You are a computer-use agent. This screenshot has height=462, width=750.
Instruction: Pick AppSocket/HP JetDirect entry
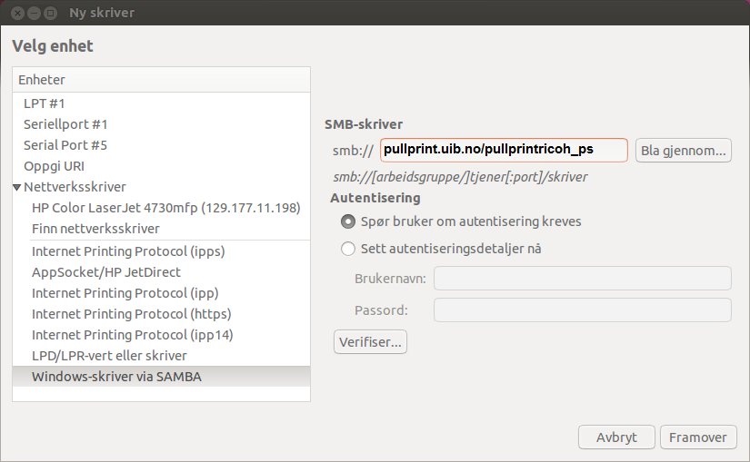106,271
